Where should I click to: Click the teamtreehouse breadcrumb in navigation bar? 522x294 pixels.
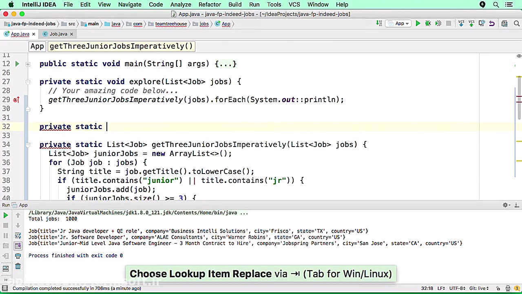click(170, 24)
